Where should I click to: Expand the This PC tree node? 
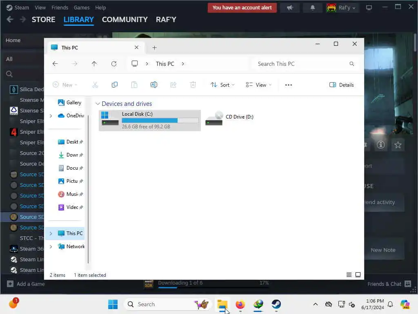point(51,233)
